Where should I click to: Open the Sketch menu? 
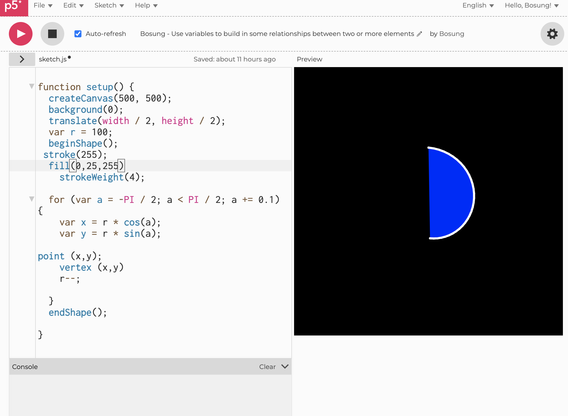point(109,6)
